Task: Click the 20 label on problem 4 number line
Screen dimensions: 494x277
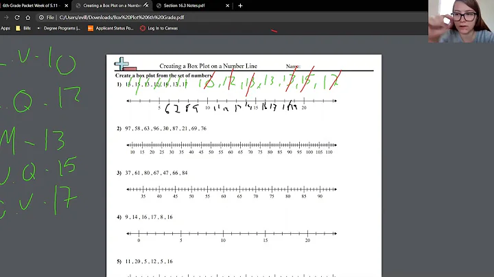Action: [307, 240]
